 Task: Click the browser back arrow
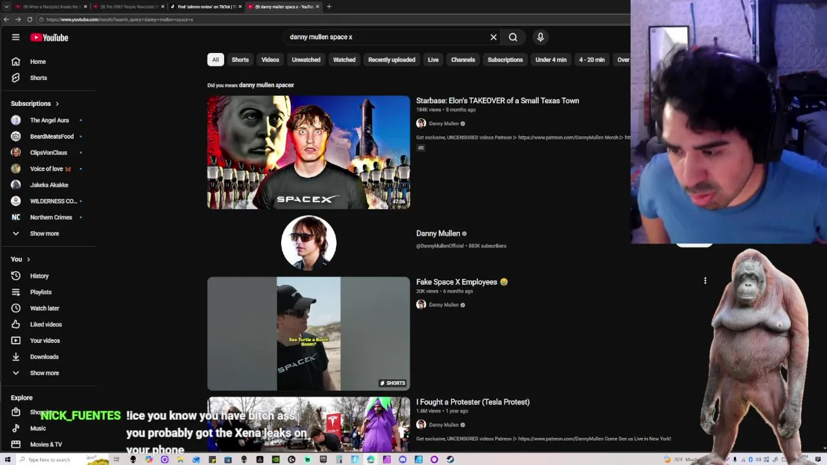click(6, 19)
